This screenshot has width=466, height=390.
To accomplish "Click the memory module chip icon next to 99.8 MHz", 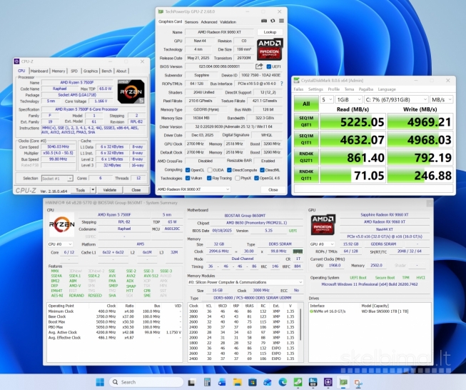I will [x=298, y=251].
